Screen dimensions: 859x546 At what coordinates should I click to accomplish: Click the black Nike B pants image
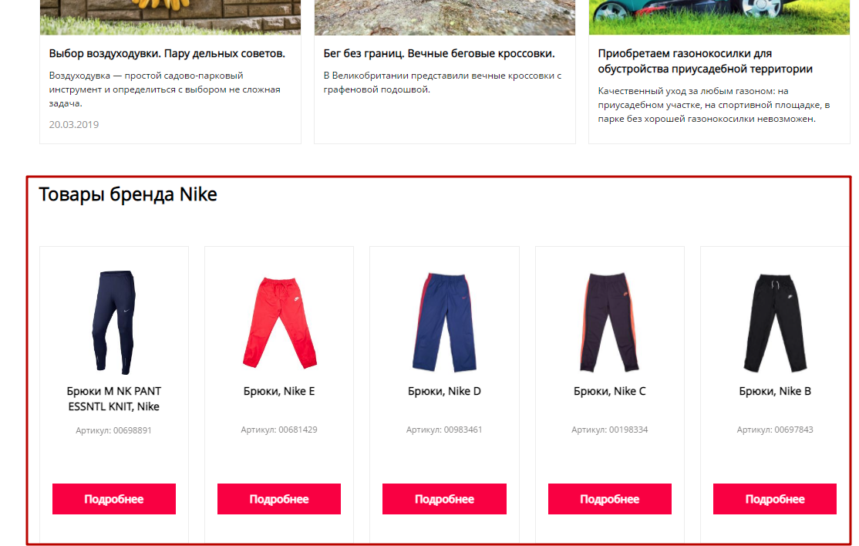(775, 323)
